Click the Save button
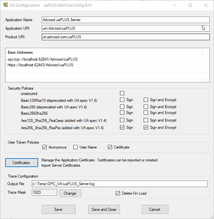 coord(58,209)
